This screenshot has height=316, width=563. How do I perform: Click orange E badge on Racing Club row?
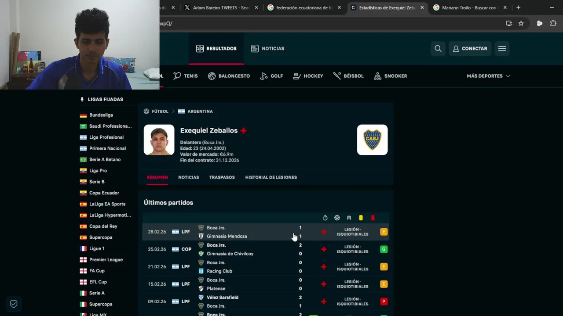point(384,267)
